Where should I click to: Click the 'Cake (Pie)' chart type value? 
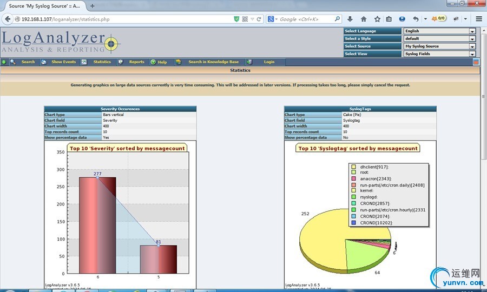point(352,115)
